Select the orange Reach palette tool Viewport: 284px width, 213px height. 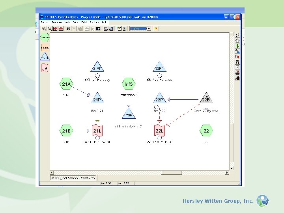click(45, 48)
